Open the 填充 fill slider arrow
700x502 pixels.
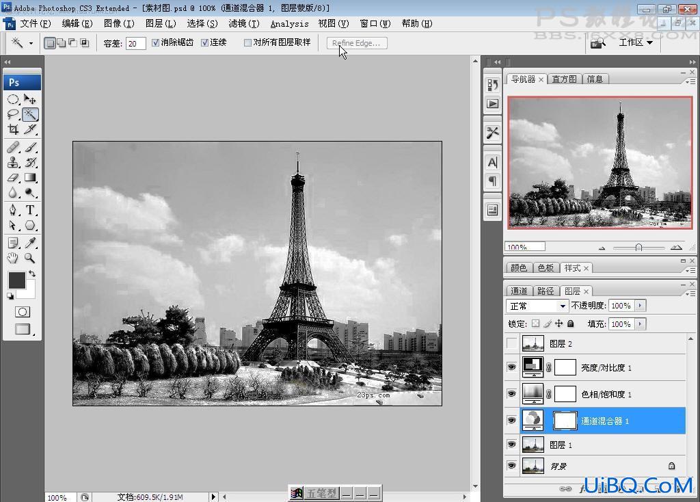pos(640,323)
